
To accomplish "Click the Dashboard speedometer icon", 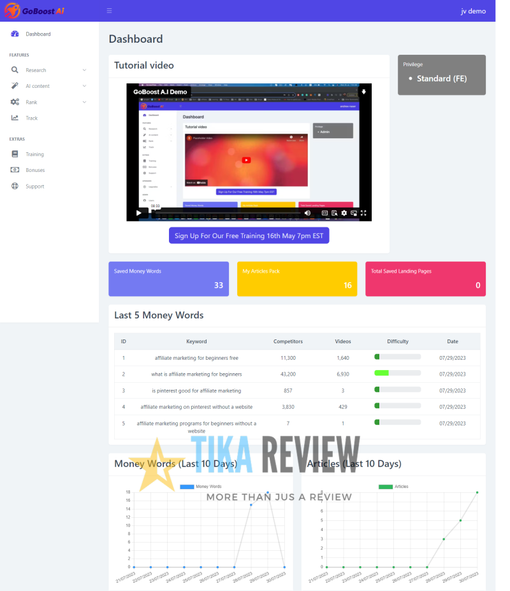I will [15, 34].
